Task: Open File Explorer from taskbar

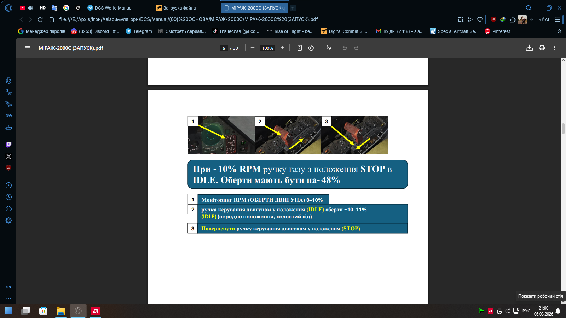Action: click(61, 311)
